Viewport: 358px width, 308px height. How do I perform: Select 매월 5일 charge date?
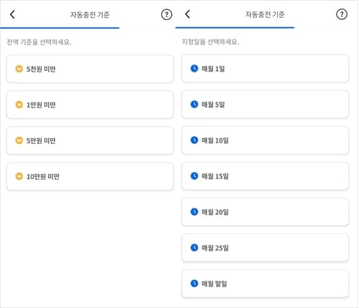tap(265, 105)
